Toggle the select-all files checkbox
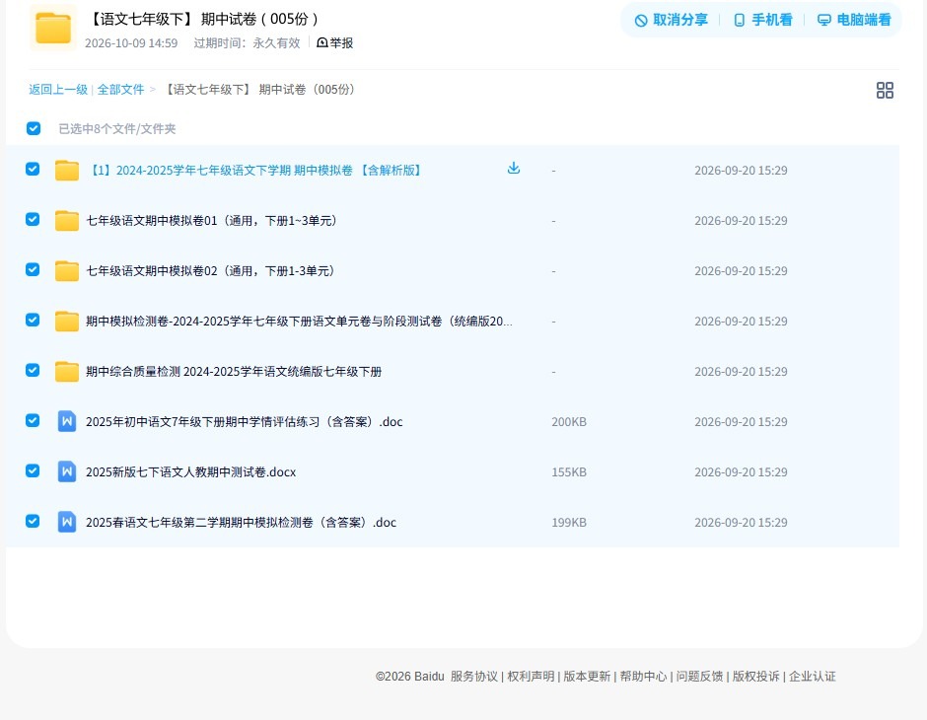 34,128
